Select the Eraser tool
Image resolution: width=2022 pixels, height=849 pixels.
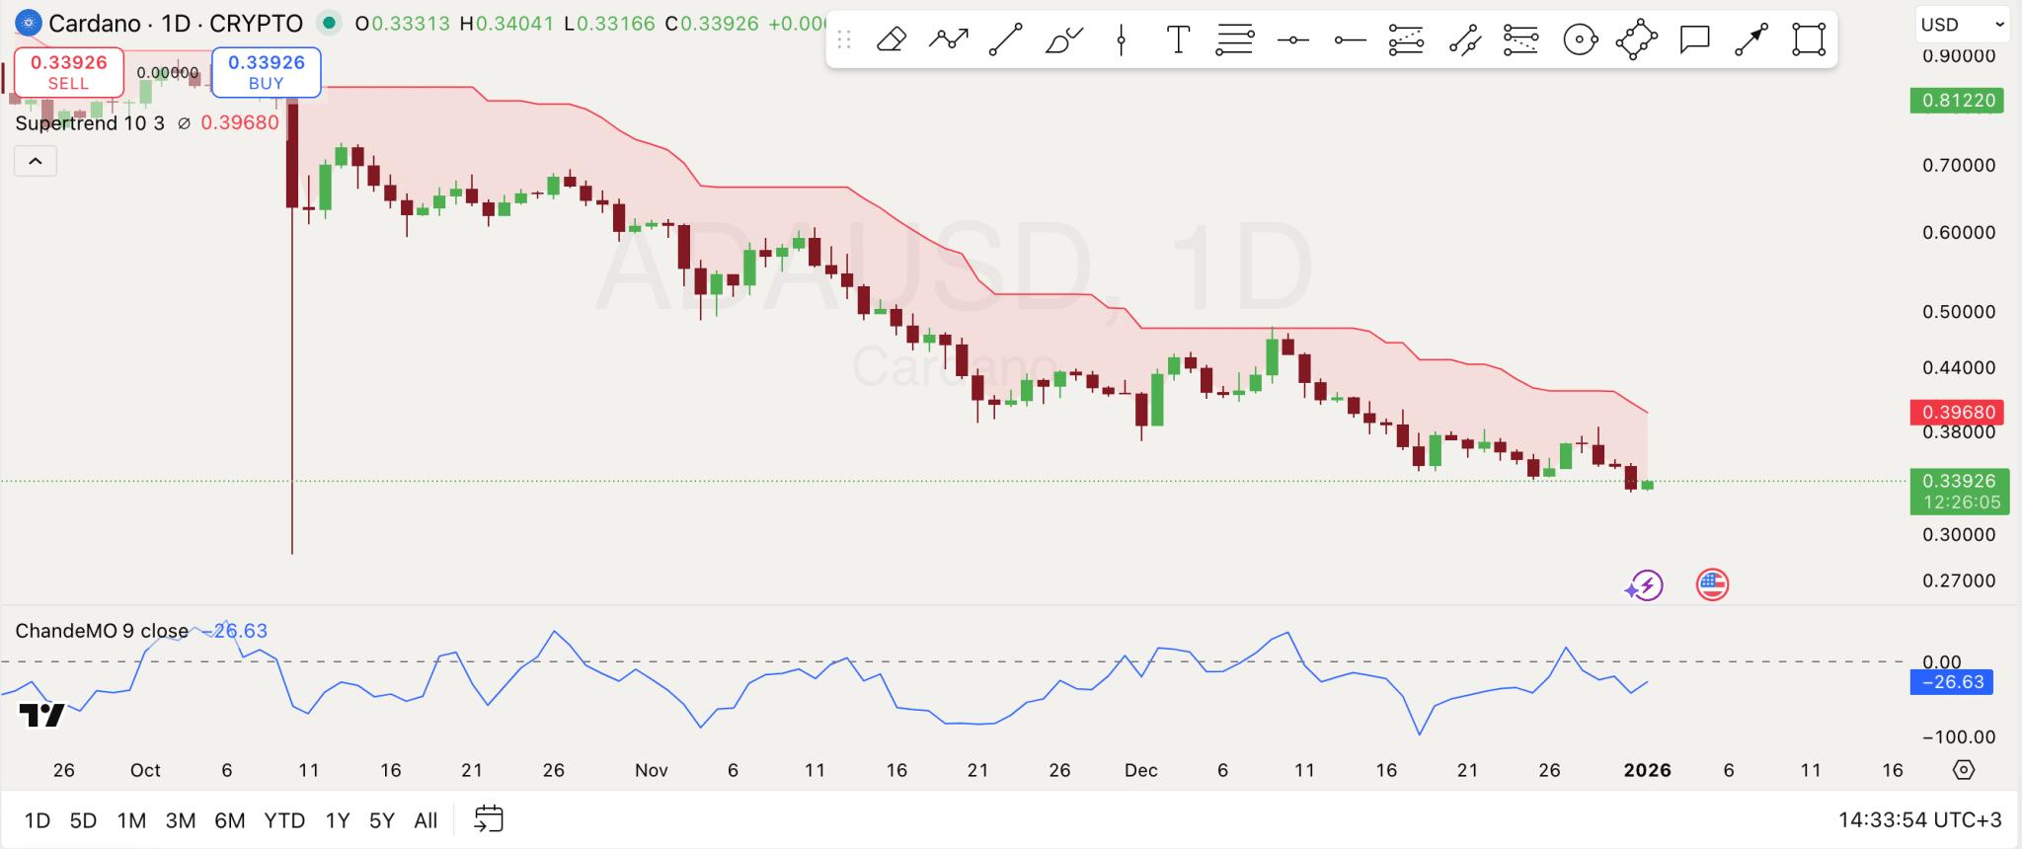coord(891,40)
